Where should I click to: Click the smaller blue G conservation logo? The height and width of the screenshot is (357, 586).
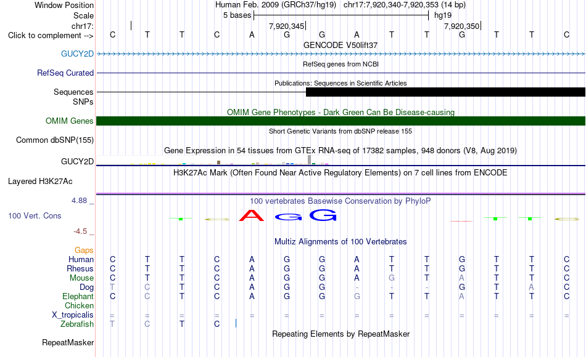(x=288, y=217)
